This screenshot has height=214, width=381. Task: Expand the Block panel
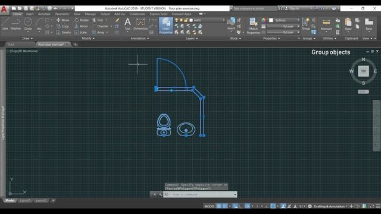pyautogui.click(x=236, y=38)
